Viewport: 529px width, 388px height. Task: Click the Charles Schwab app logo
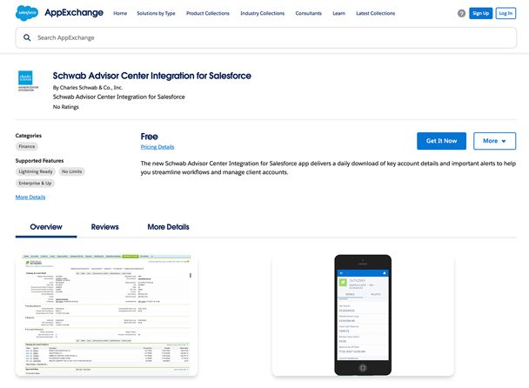(x=27, y=81)
